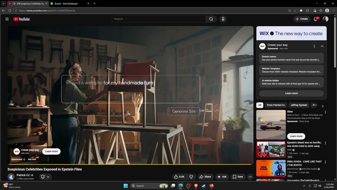This screenshot has width=337, height=190.
Task: Mute the audio-playing YouTube tab
Action: [x=14, y=4]
